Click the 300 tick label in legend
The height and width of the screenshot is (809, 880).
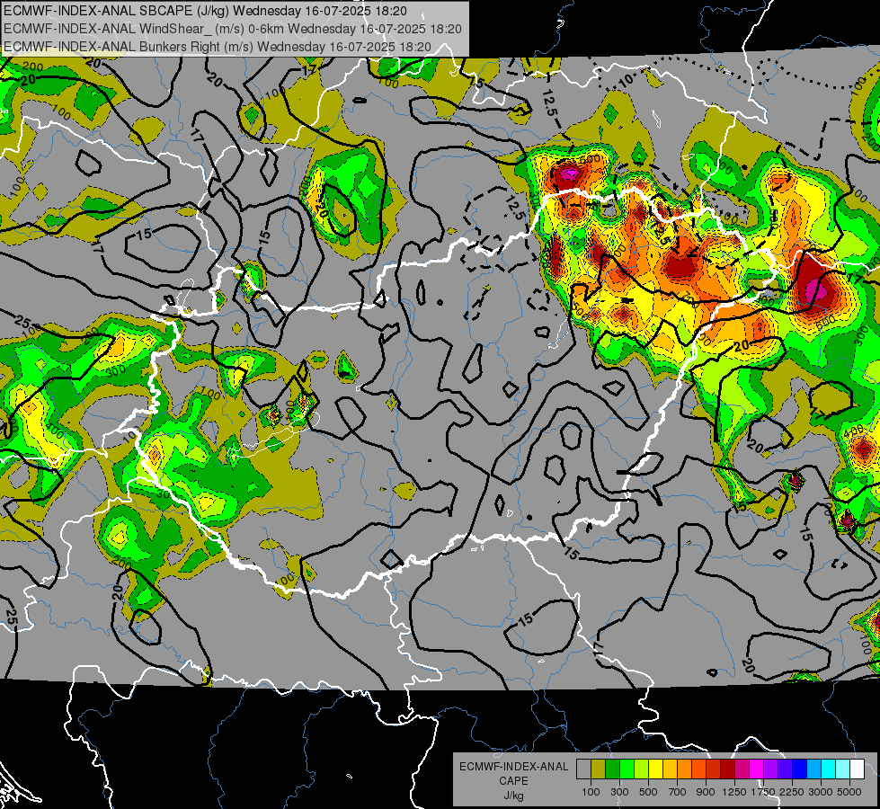coord(619,792)
